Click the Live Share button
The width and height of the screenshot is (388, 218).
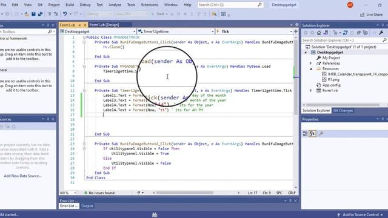[372, 15]
